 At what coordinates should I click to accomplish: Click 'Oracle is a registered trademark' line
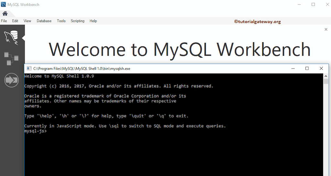105,96
